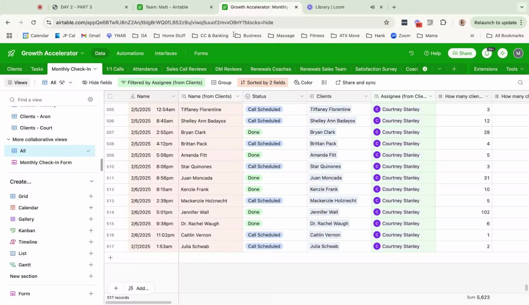The width and height of the screenshot is (529, 305).
Task: Open the Automations menu
Action: coord(130,53)
